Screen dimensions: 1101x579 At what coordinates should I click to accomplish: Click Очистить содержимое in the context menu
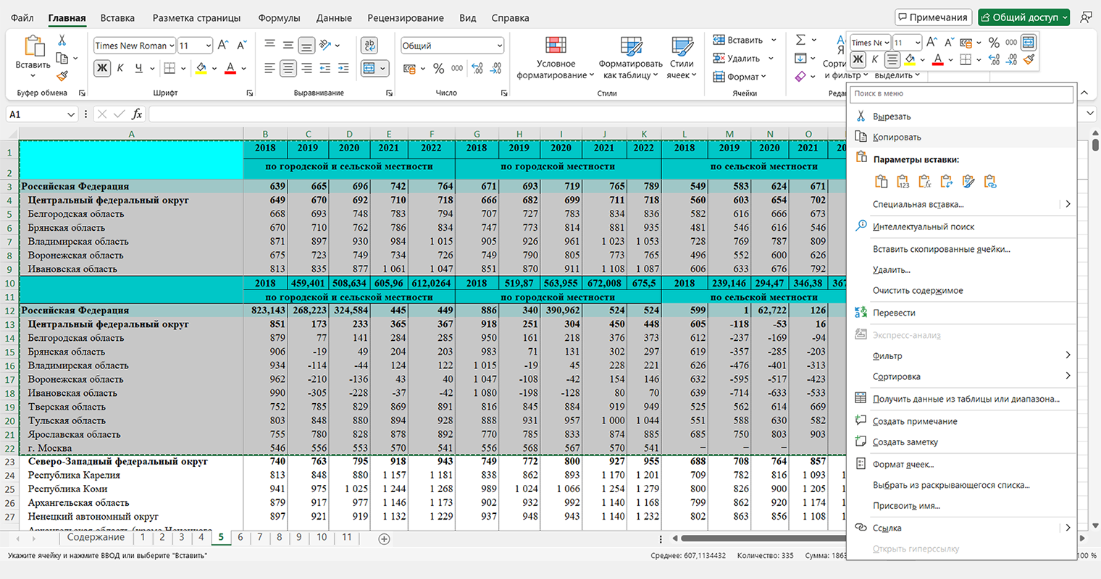(x=960, y=290)
